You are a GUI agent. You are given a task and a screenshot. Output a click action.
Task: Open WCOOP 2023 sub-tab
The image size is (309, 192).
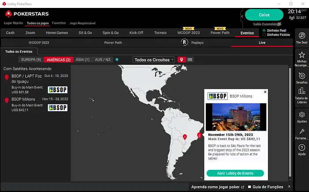coord(39,42)
